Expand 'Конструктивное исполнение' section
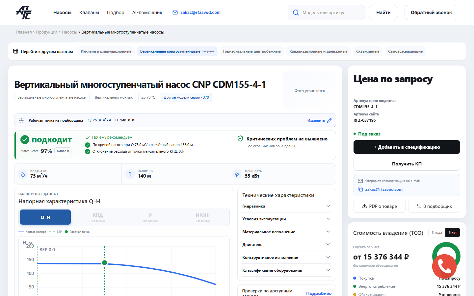The height and width of the screenshot is (296, 474). pyautogui.click(x=286, y=258)
